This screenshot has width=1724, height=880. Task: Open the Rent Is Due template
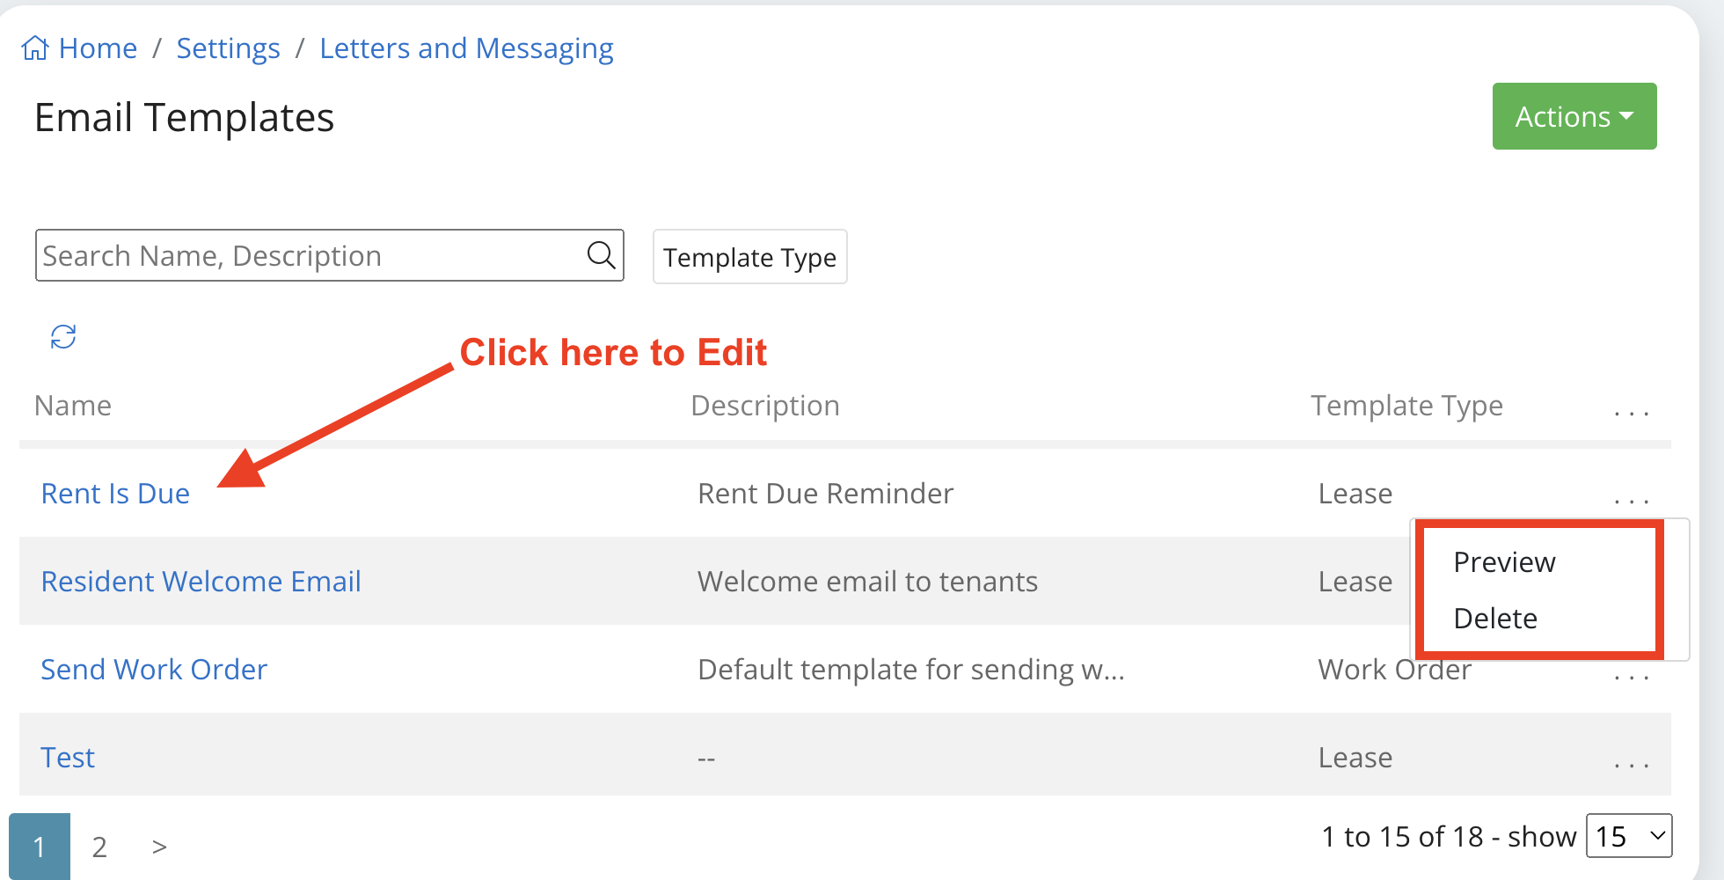[115, 494]
